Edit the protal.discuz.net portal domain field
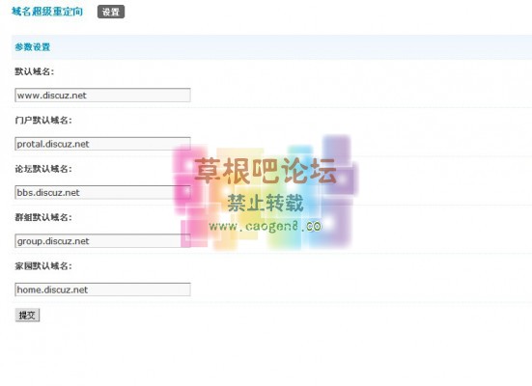 tap(102, 144)
